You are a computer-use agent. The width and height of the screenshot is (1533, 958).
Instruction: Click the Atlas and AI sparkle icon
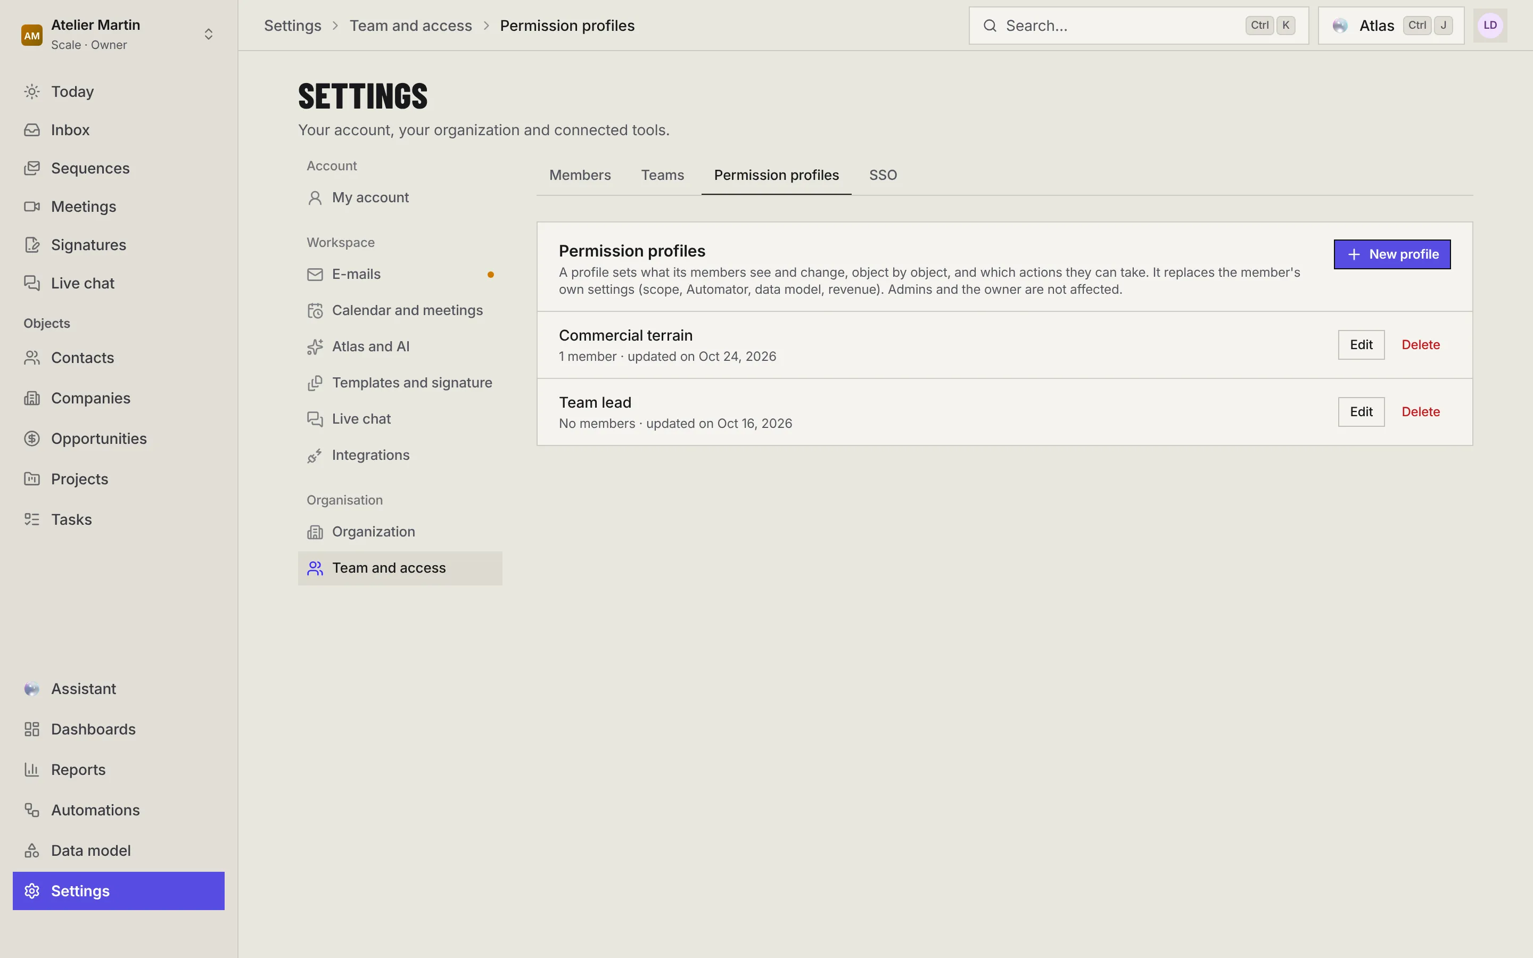click(315, 346)
